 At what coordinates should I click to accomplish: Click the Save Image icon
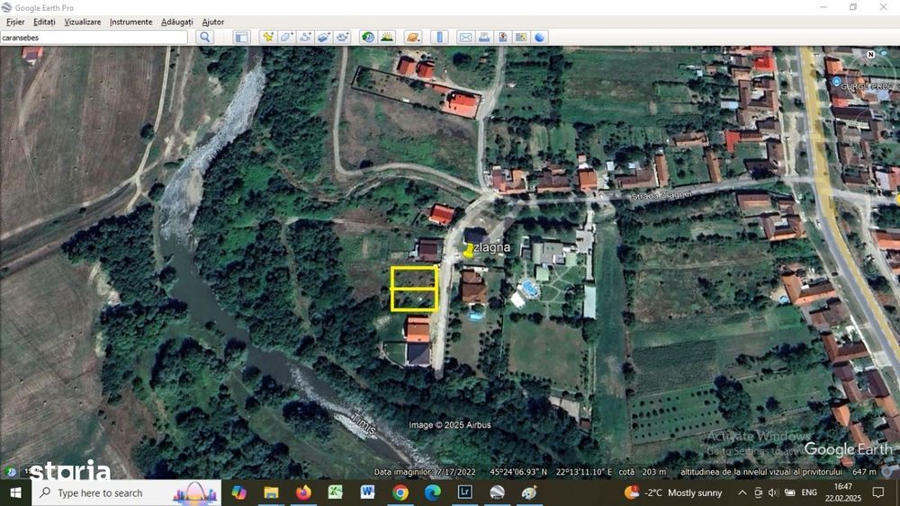[502, 37]
